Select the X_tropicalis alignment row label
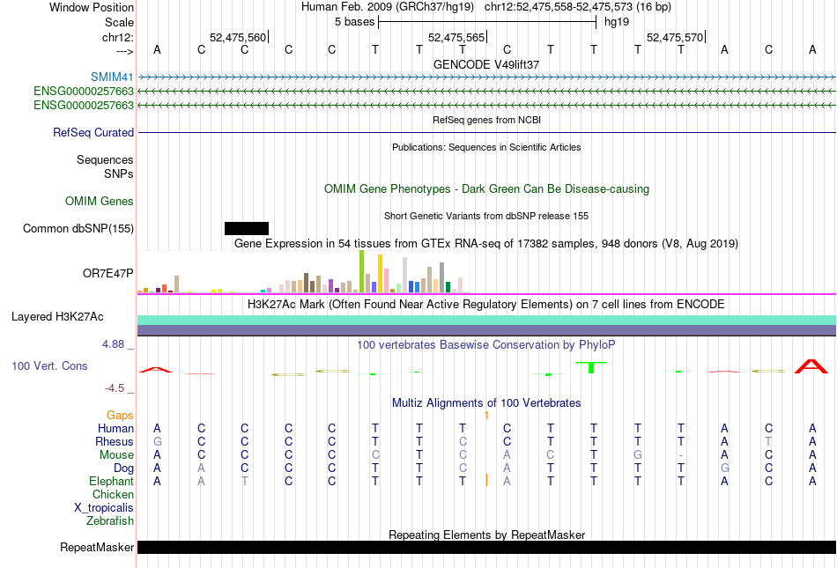The width and height of the screenshot is (837, 568). (x=104, y=508)
